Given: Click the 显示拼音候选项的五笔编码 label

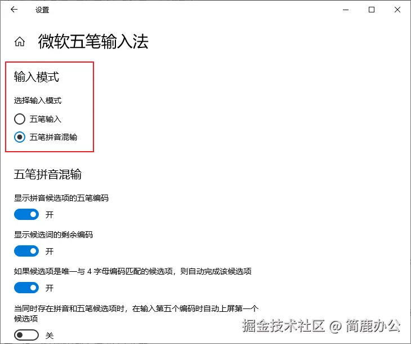Looking at the screenshot, I should (61, 198).
